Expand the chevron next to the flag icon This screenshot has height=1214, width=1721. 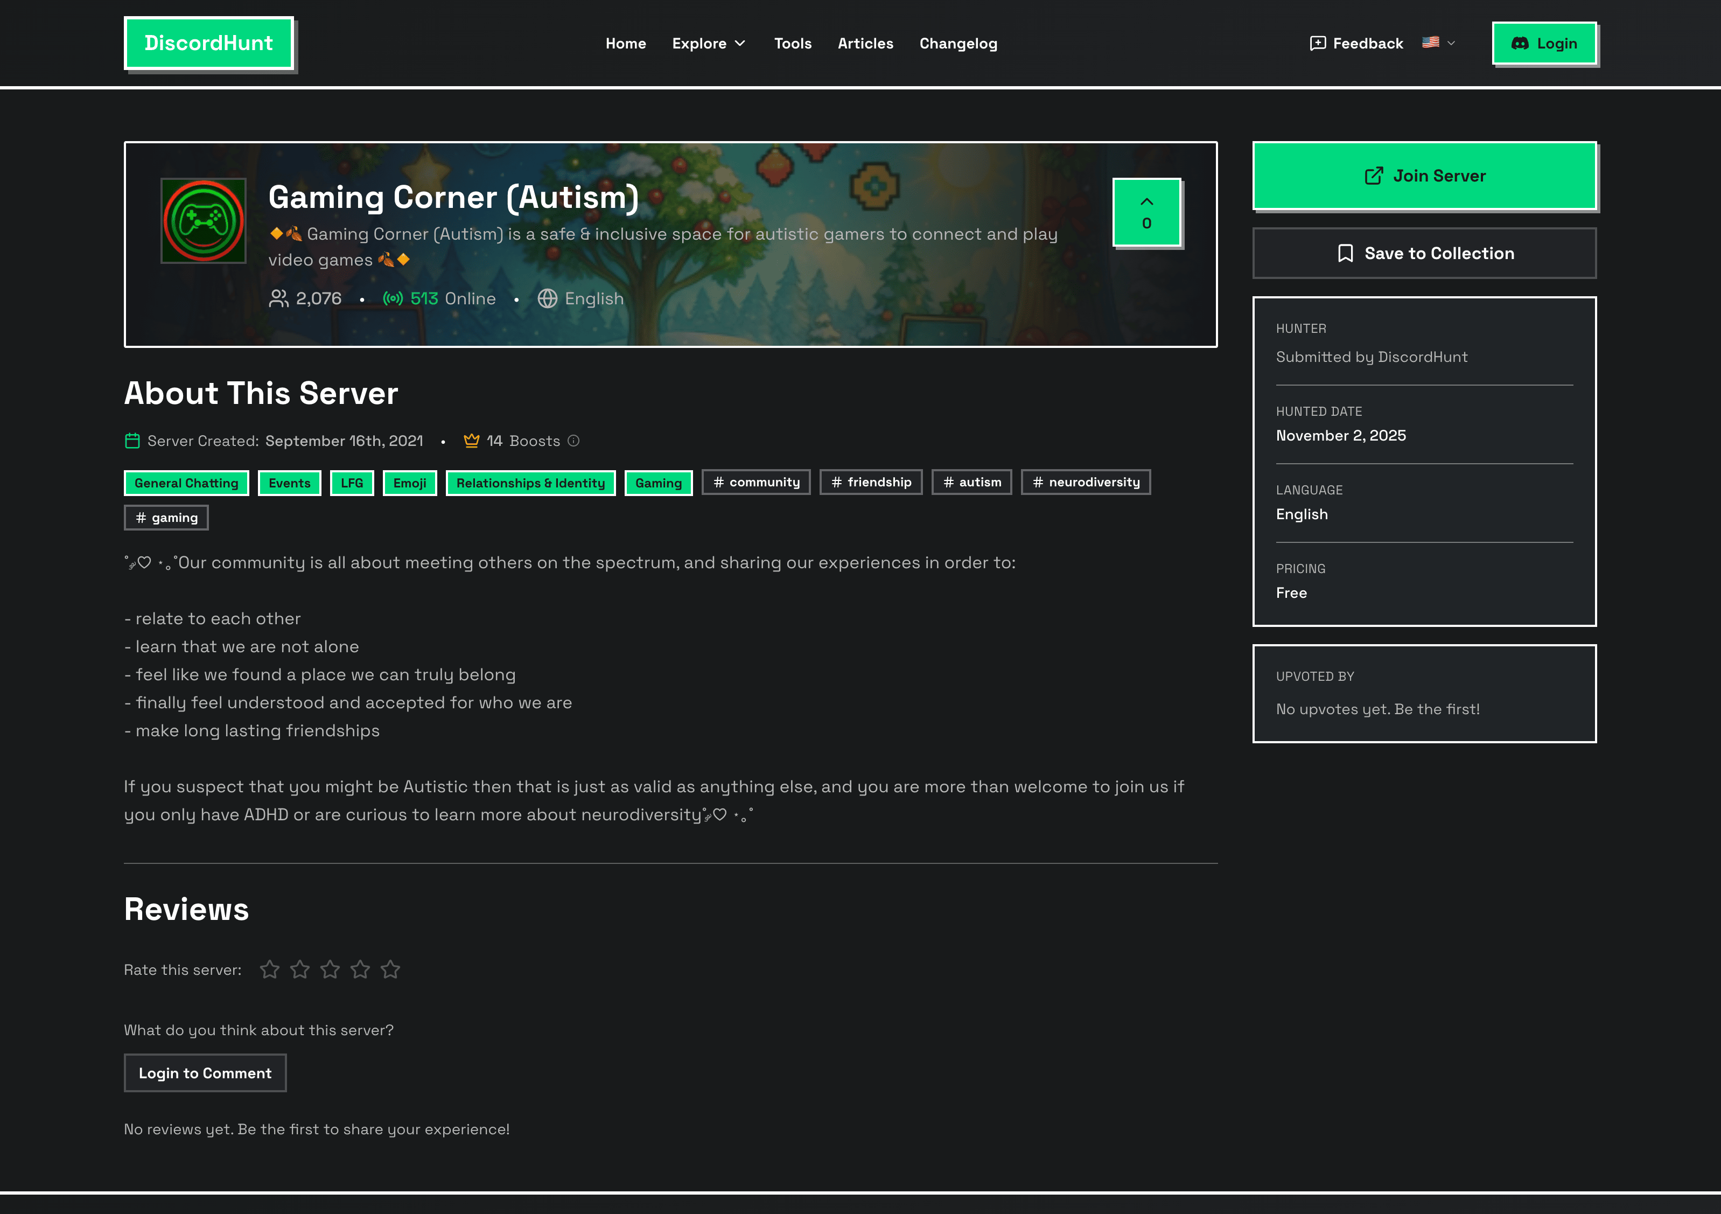pos(1452,43)
